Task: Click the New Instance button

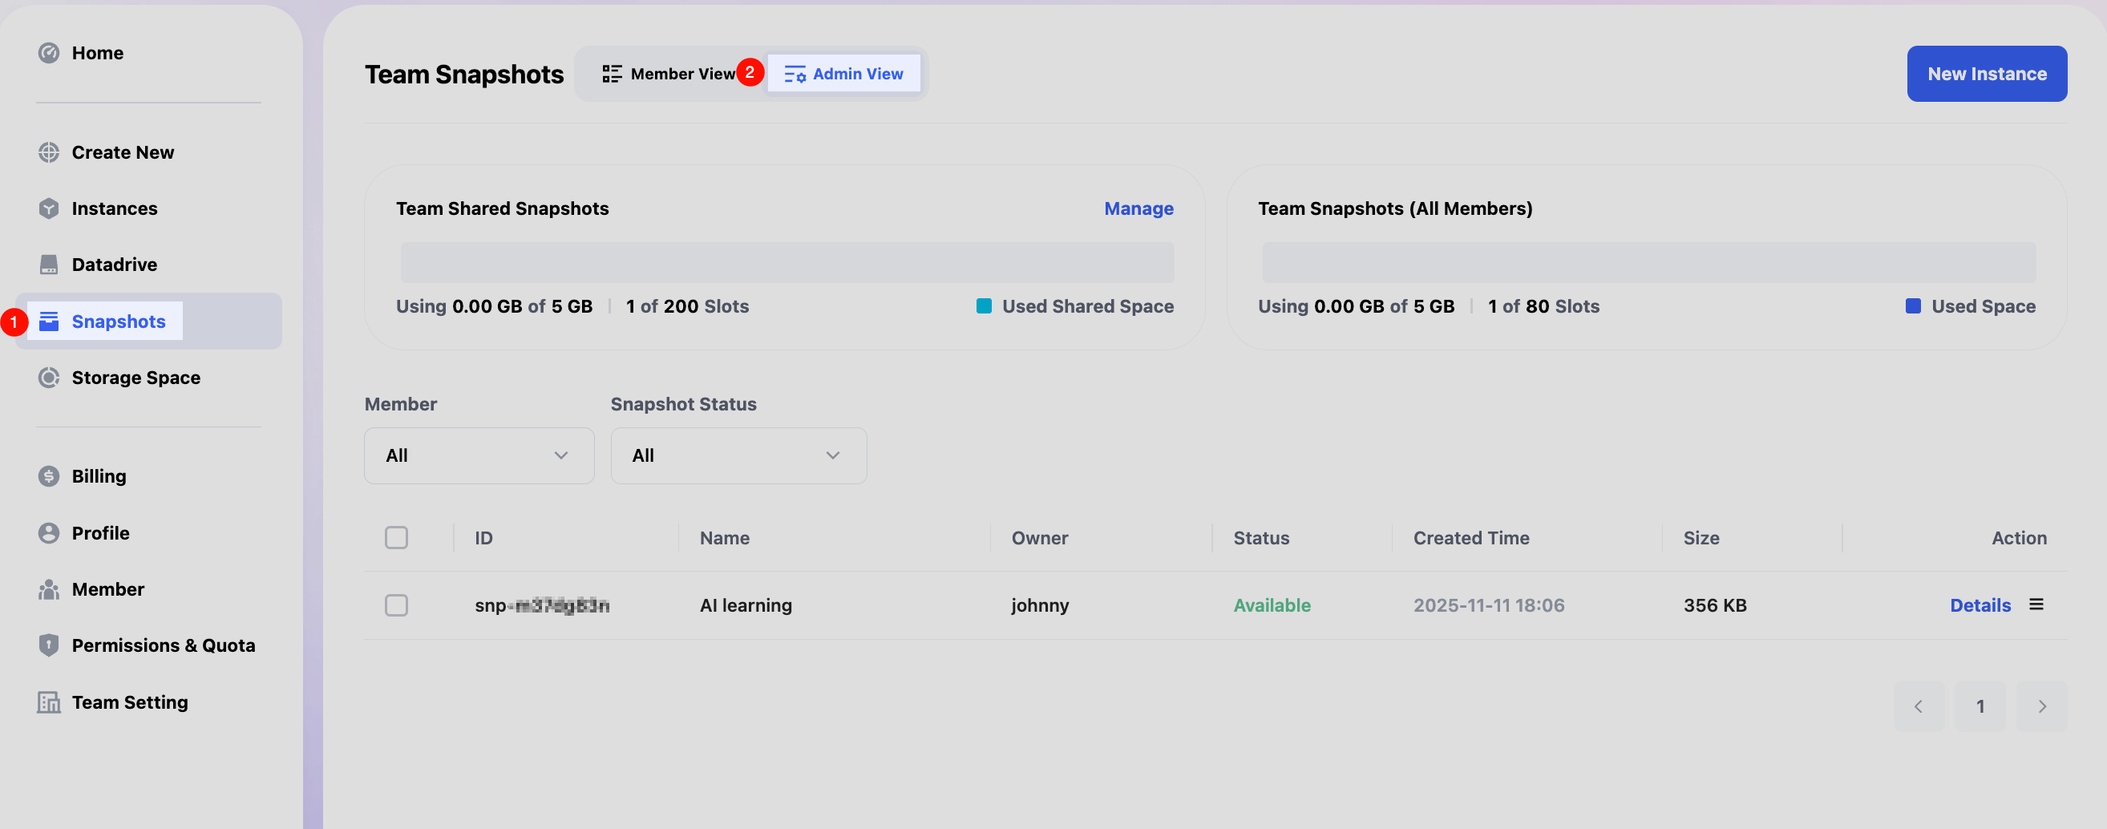Action: click(1986, 75)
